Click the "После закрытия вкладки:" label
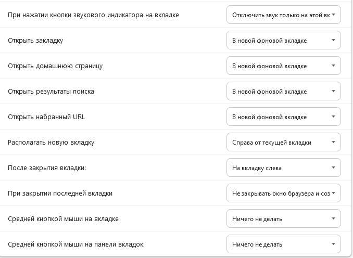The height and width of the screenshot is (258, 353). tap(47, 168)
